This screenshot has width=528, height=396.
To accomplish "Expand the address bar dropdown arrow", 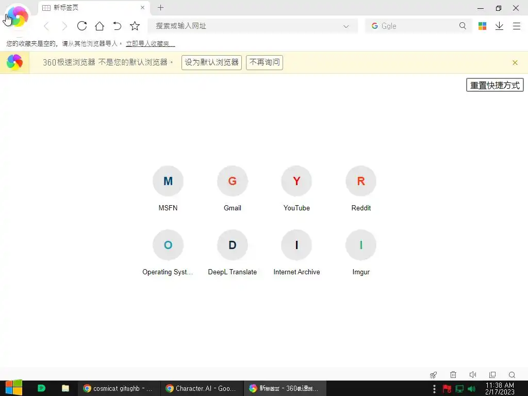I will tap(346, 26).
